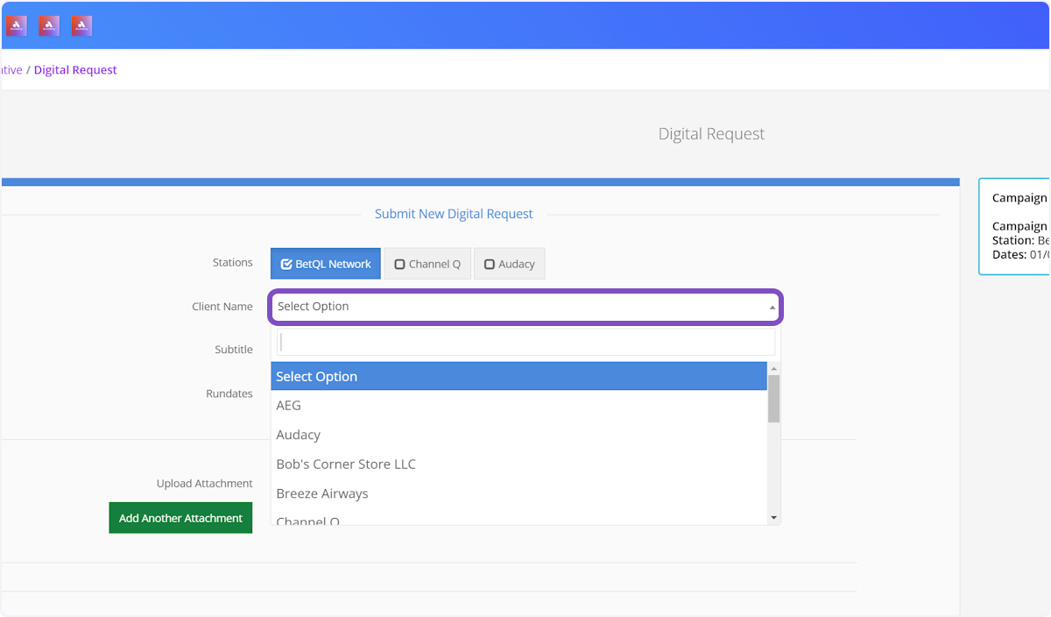Click the Client Name dropdown arrow
Viewport: 1051px width, 617px height.
point(772,308)
